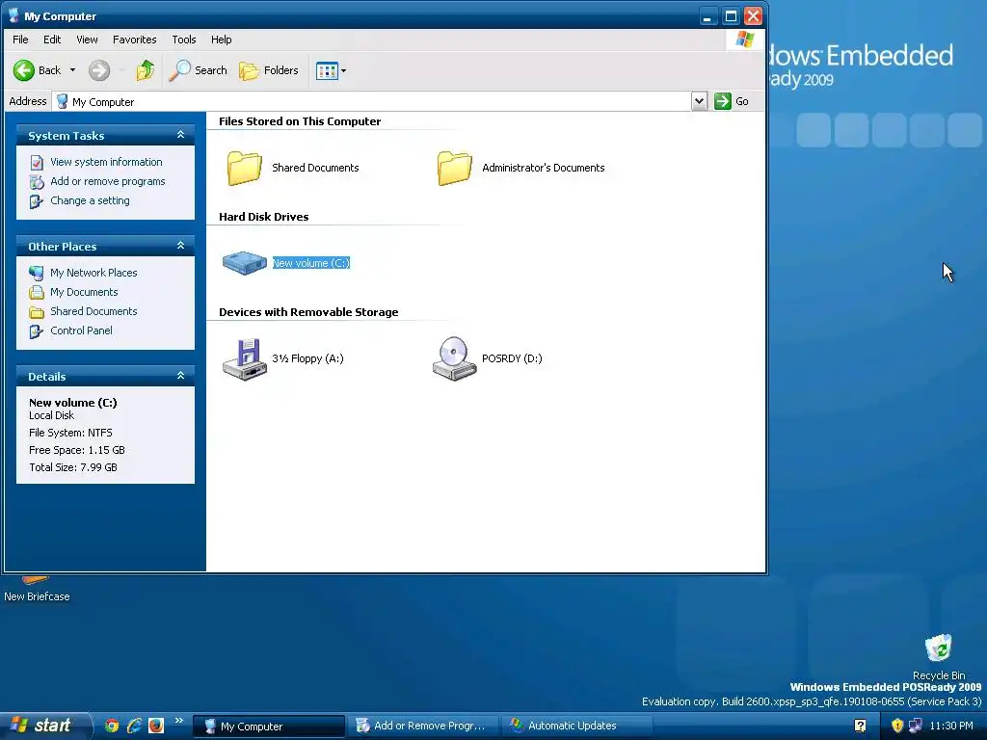Open Shared Documents in Other Places
This screenshot has height=740, width=987.
coord(93,311)
